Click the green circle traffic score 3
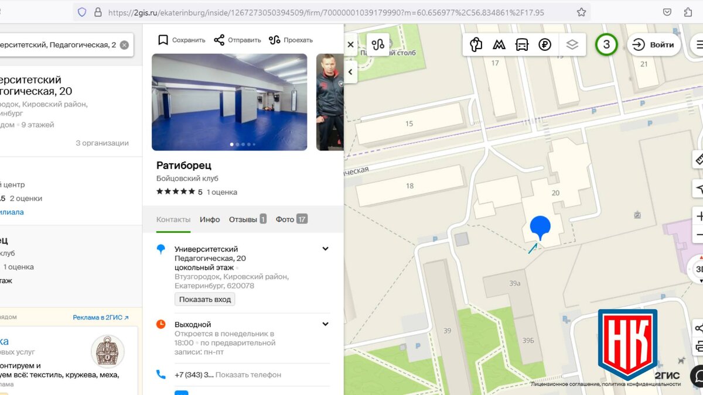The height and width of the screenshot is (395, 703). [606, 44]
